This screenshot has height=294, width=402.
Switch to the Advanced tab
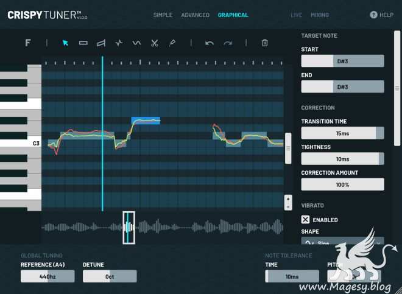(x=195, y=15)
